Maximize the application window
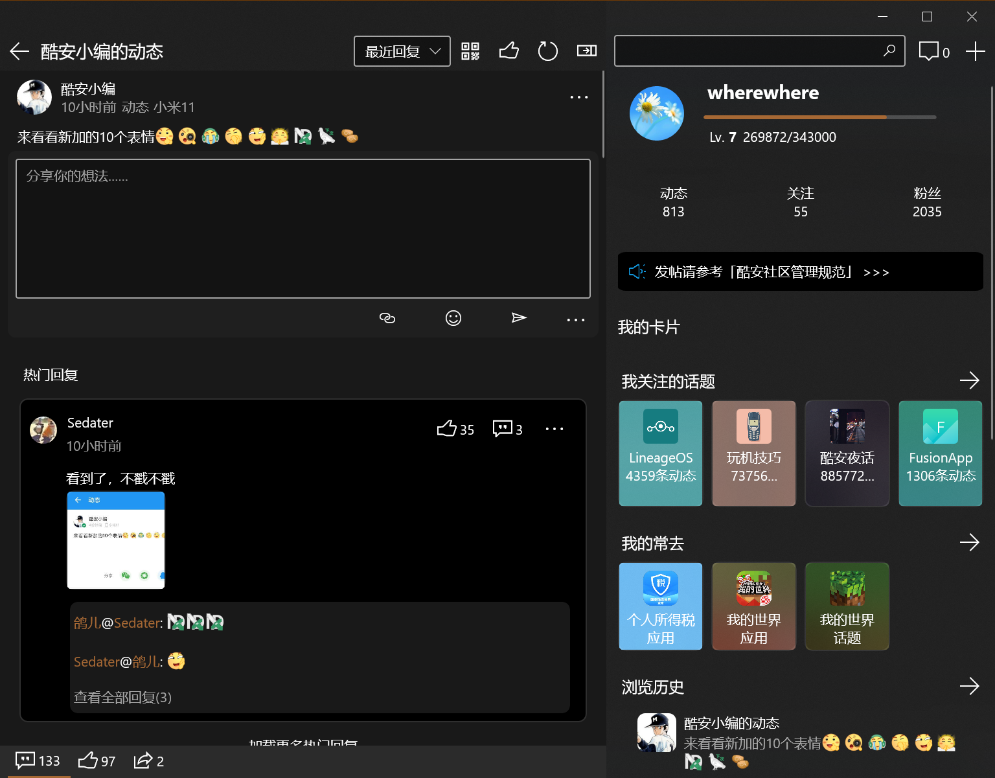This screenshot has width=995, height=778. pos(927,17)
